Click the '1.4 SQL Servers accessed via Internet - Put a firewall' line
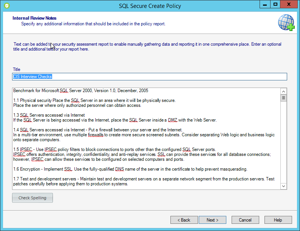This screenshot has height=231, width=300. pos(98,130)
